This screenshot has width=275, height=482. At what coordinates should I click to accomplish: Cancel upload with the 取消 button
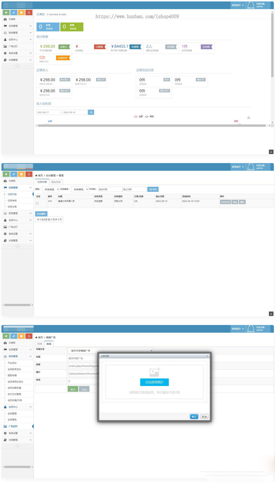coord(204,417)
